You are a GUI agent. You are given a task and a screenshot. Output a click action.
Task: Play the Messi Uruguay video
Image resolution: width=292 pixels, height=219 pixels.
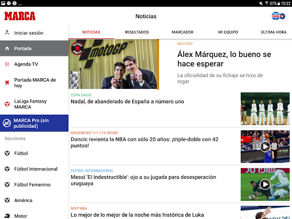(265, 184)
